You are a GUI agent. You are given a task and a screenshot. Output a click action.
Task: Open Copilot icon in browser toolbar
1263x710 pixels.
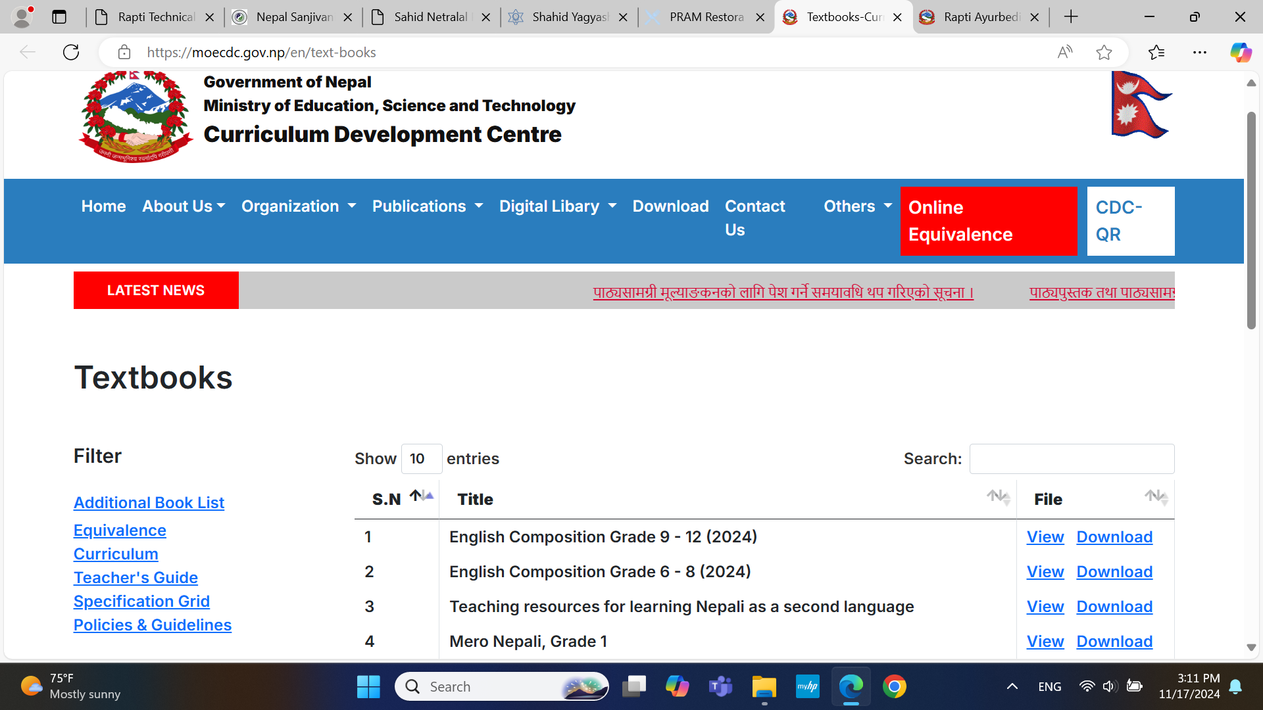coord(1241,52)
